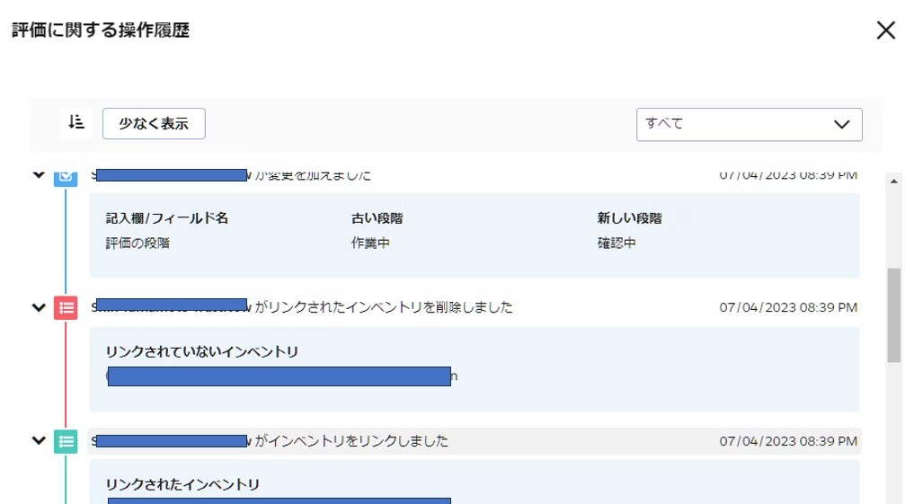
Task: Collapse the 変更を加えました entry chevron
Action: pos(39,175)
